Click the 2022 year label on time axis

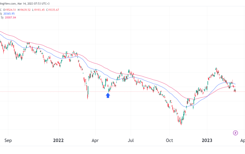tap(58, 141)
